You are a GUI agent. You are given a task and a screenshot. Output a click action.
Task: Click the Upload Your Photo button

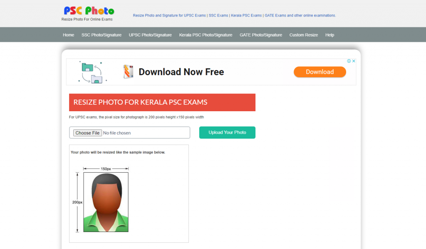pyautogui.click(x=227, y=132)
